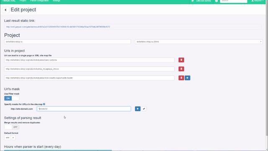Open the user account menu in top bar
The width and height of the screenshot is (268, 151).
click(x=258, y=1)
